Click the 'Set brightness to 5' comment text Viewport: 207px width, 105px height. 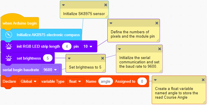click(x=85, y=67)
